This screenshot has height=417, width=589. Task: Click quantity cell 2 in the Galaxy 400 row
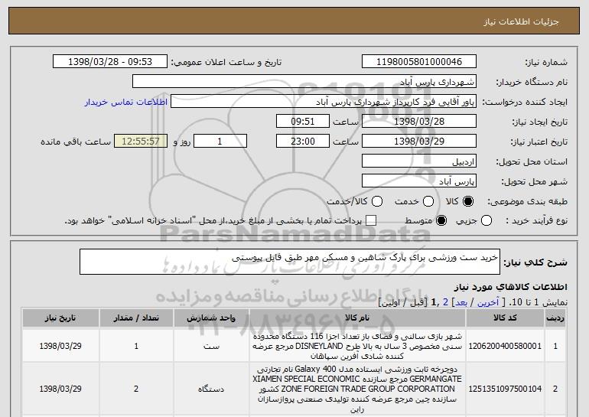[136, 389]
